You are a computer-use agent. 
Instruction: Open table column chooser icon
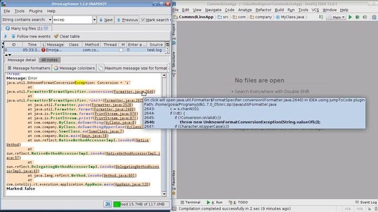[x=167, y=45]
